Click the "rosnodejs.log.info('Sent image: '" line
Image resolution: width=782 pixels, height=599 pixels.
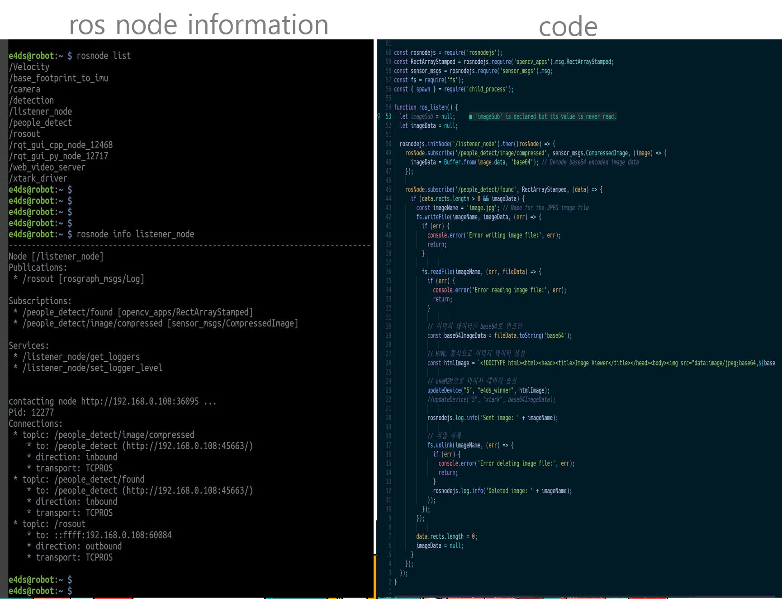(493, 418)
